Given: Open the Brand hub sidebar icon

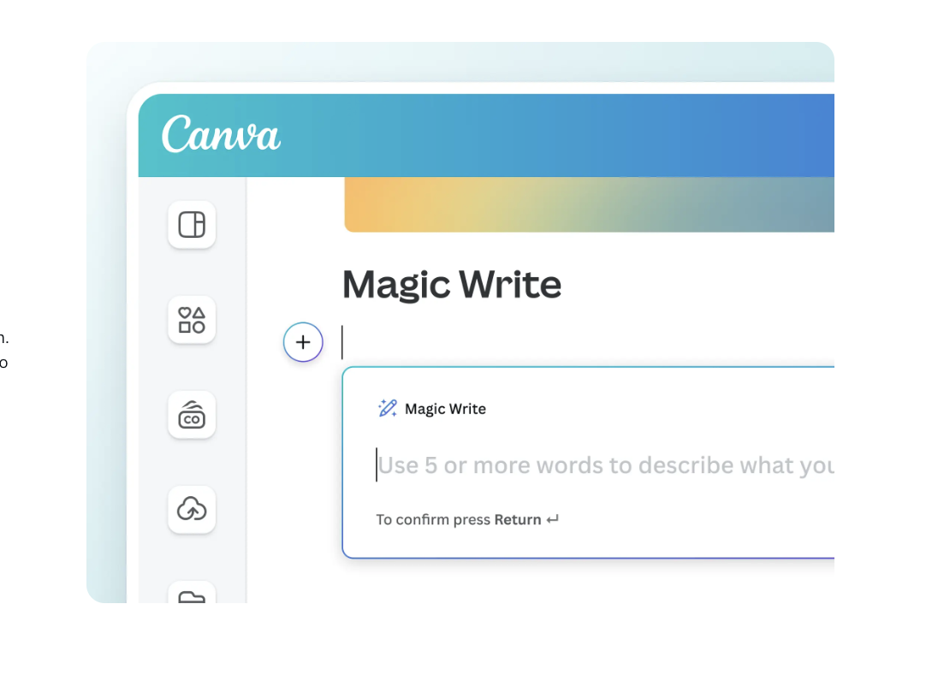Looking at the screenshot, I should [192, 415].
